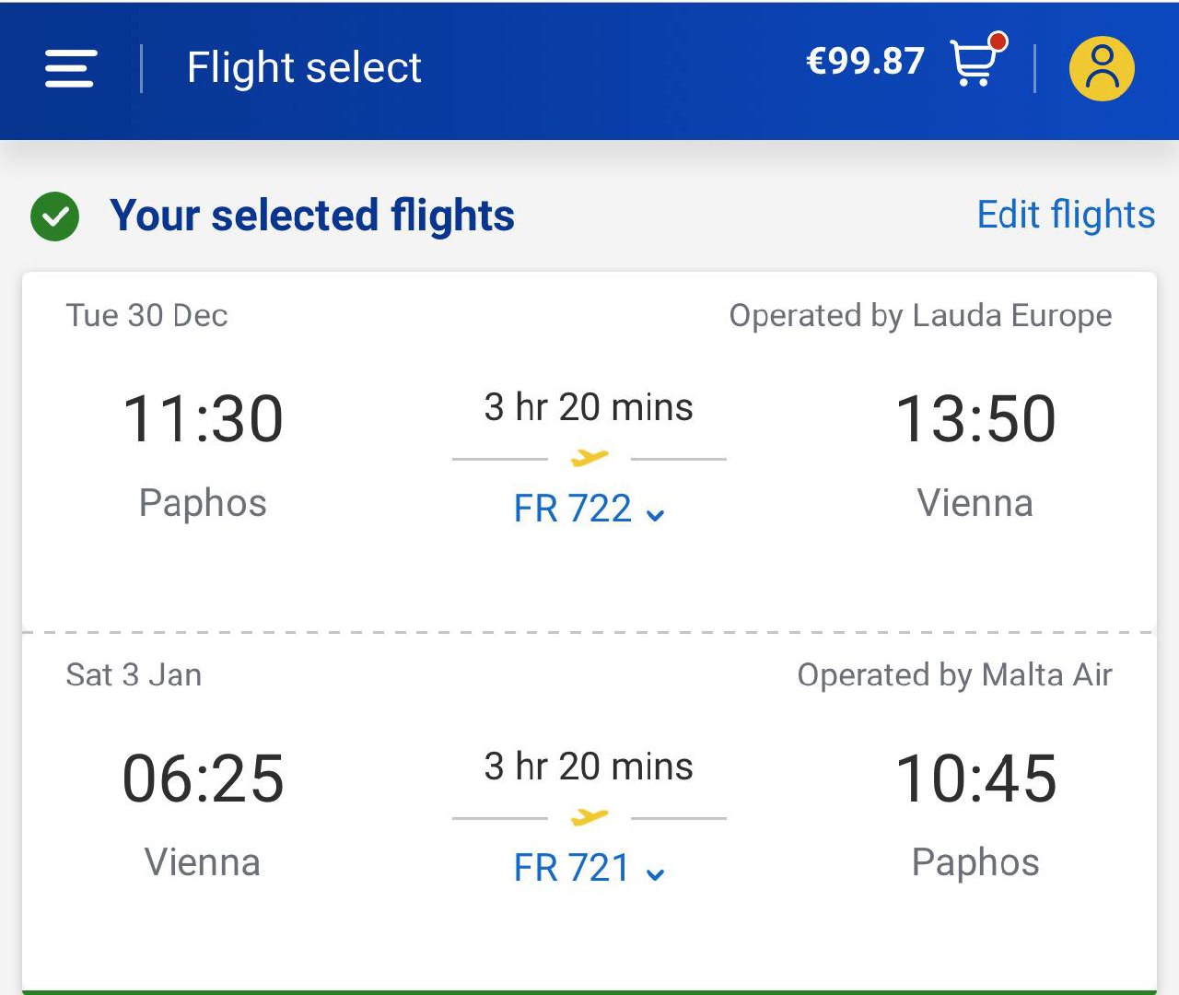Image resolution: width=1179 pixels, height=995 pixels.
Task: Open the hamburger menu
Action: [x=70, y=68]
